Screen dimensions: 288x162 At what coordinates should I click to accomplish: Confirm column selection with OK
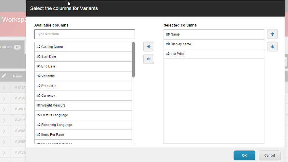(x=244, y=156)
